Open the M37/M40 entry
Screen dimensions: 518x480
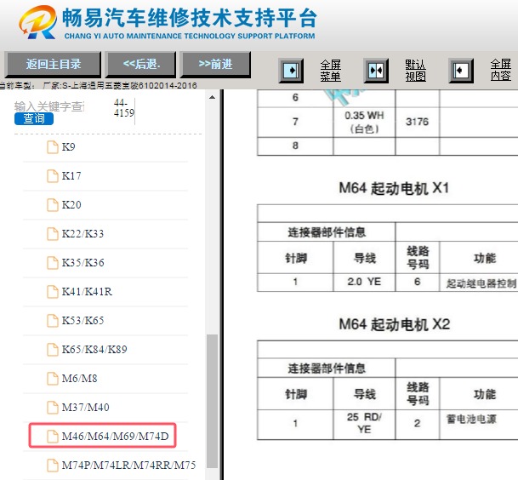point(86,408)
